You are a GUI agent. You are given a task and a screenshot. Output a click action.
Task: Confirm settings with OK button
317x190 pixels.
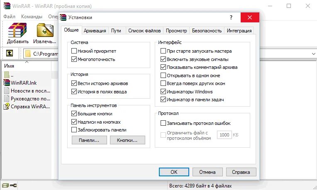coord(174,172)
